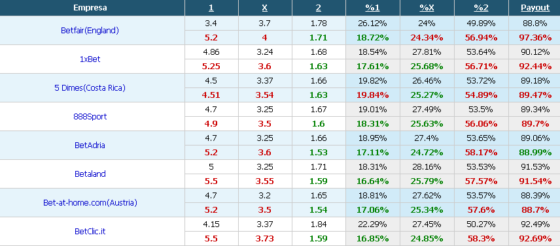Click the Empresa column header
The image size is (560, 246).
[x=90, y=8]
